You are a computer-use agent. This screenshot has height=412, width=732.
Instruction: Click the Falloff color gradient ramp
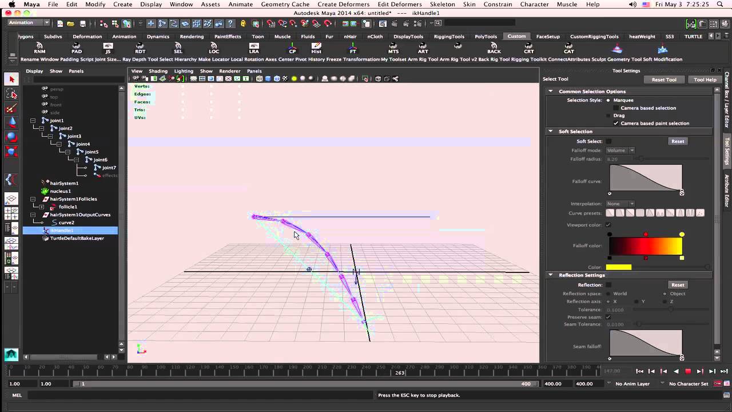tap(646, 246)
